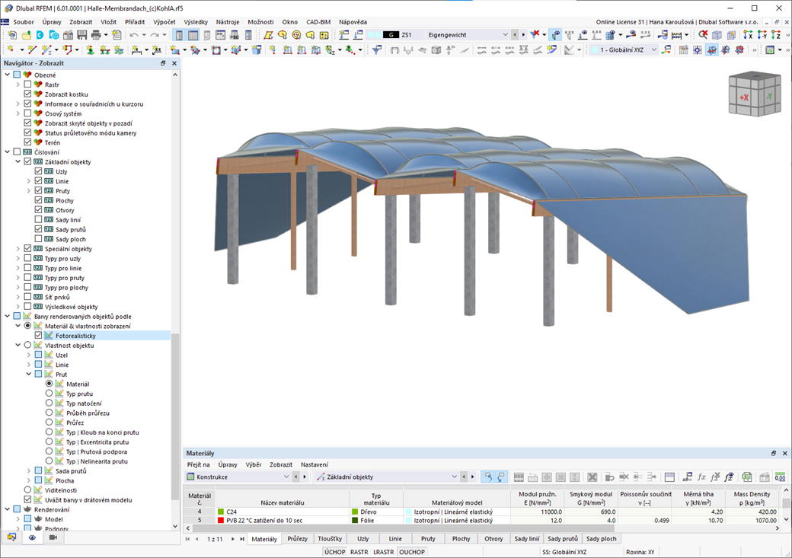Click the funnel filter icon in second toolbar
The width and height of the screenshot is (792, 558).
click(376, 49)
